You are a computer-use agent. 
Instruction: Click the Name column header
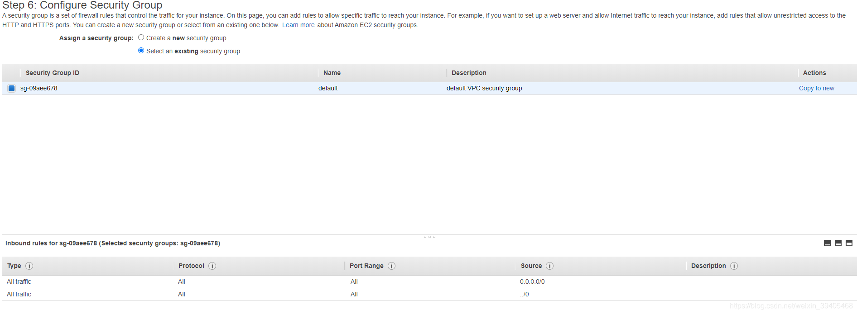(332, 73)
